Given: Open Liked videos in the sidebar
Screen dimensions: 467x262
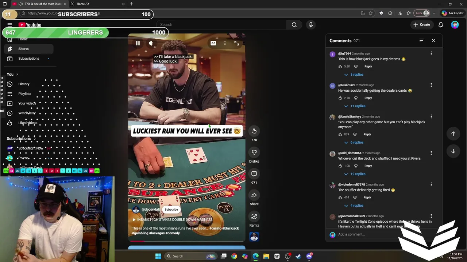Looking at the screenshot, I should (28, 123).
